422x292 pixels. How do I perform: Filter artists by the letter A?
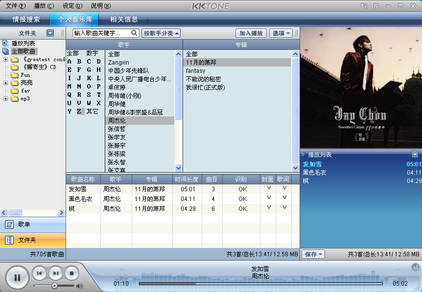(70, 62)
